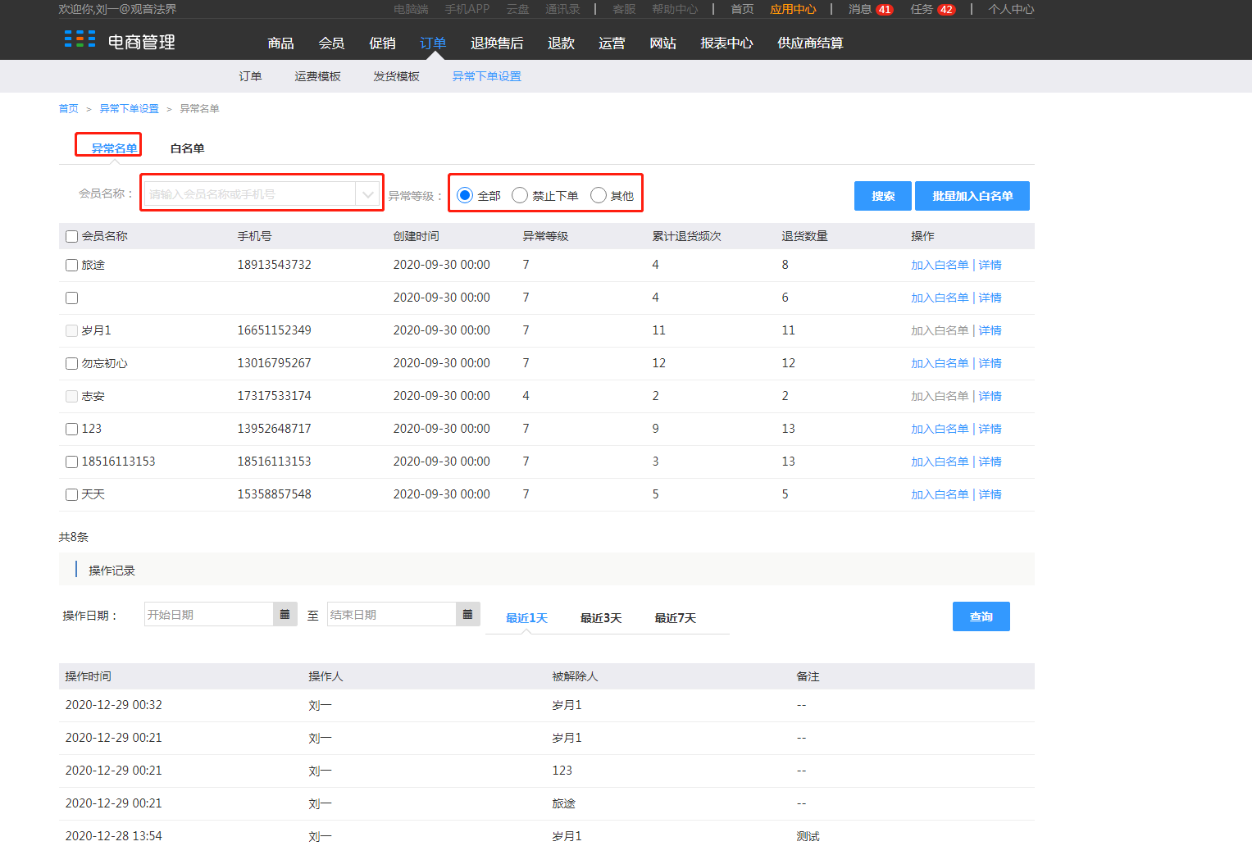
Task: Check the box in the row without a member name
Action: [x=72, y=298]
